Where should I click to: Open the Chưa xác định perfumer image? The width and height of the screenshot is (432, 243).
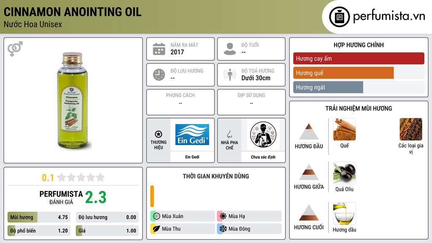(263, 135)
